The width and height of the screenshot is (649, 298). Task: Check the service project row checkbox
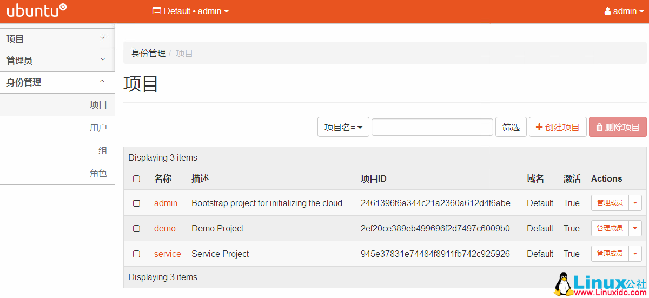pyautogui.click(x=136, y=254)
